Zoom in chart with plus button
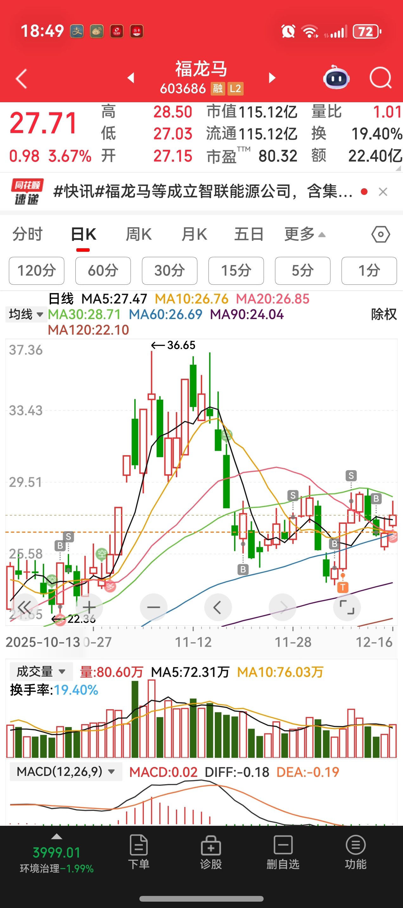Image resolution: width=403 pixels, height=908 pixels. (89, 607)
